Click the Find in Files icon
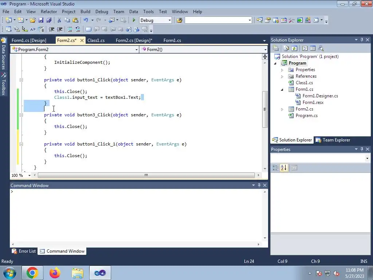The image size is (373, 280). click(179, 20)
